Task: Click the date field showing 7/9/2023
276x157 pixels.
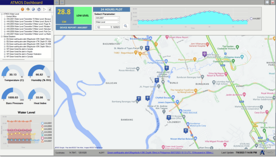Action: [109, 27]
